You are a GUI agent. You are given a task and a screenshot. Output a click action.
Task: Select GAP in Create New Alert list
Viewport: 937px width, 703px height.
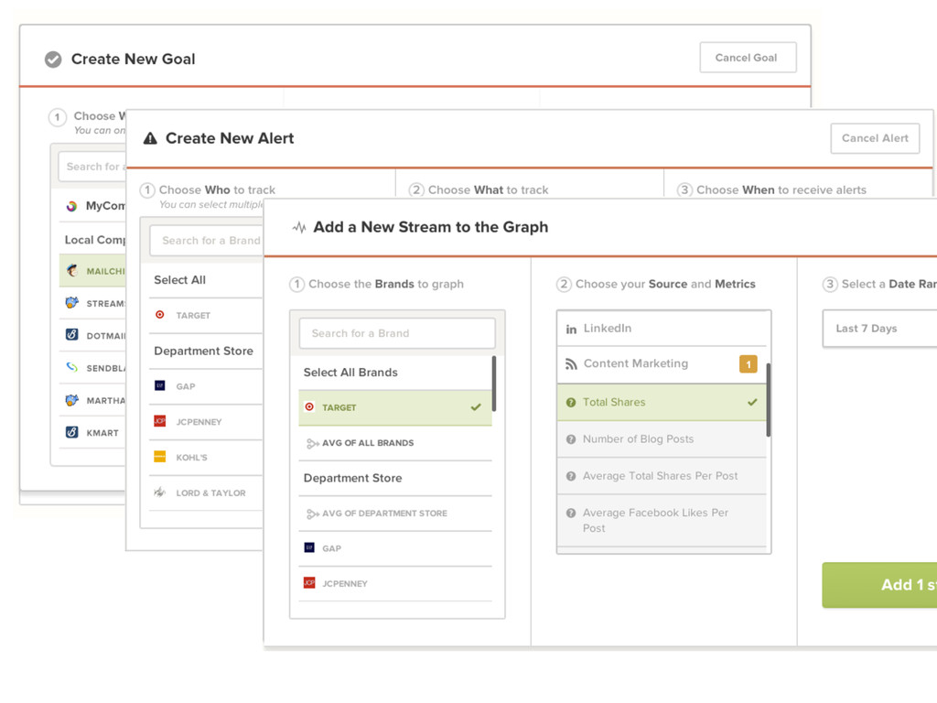coord(205,386)
